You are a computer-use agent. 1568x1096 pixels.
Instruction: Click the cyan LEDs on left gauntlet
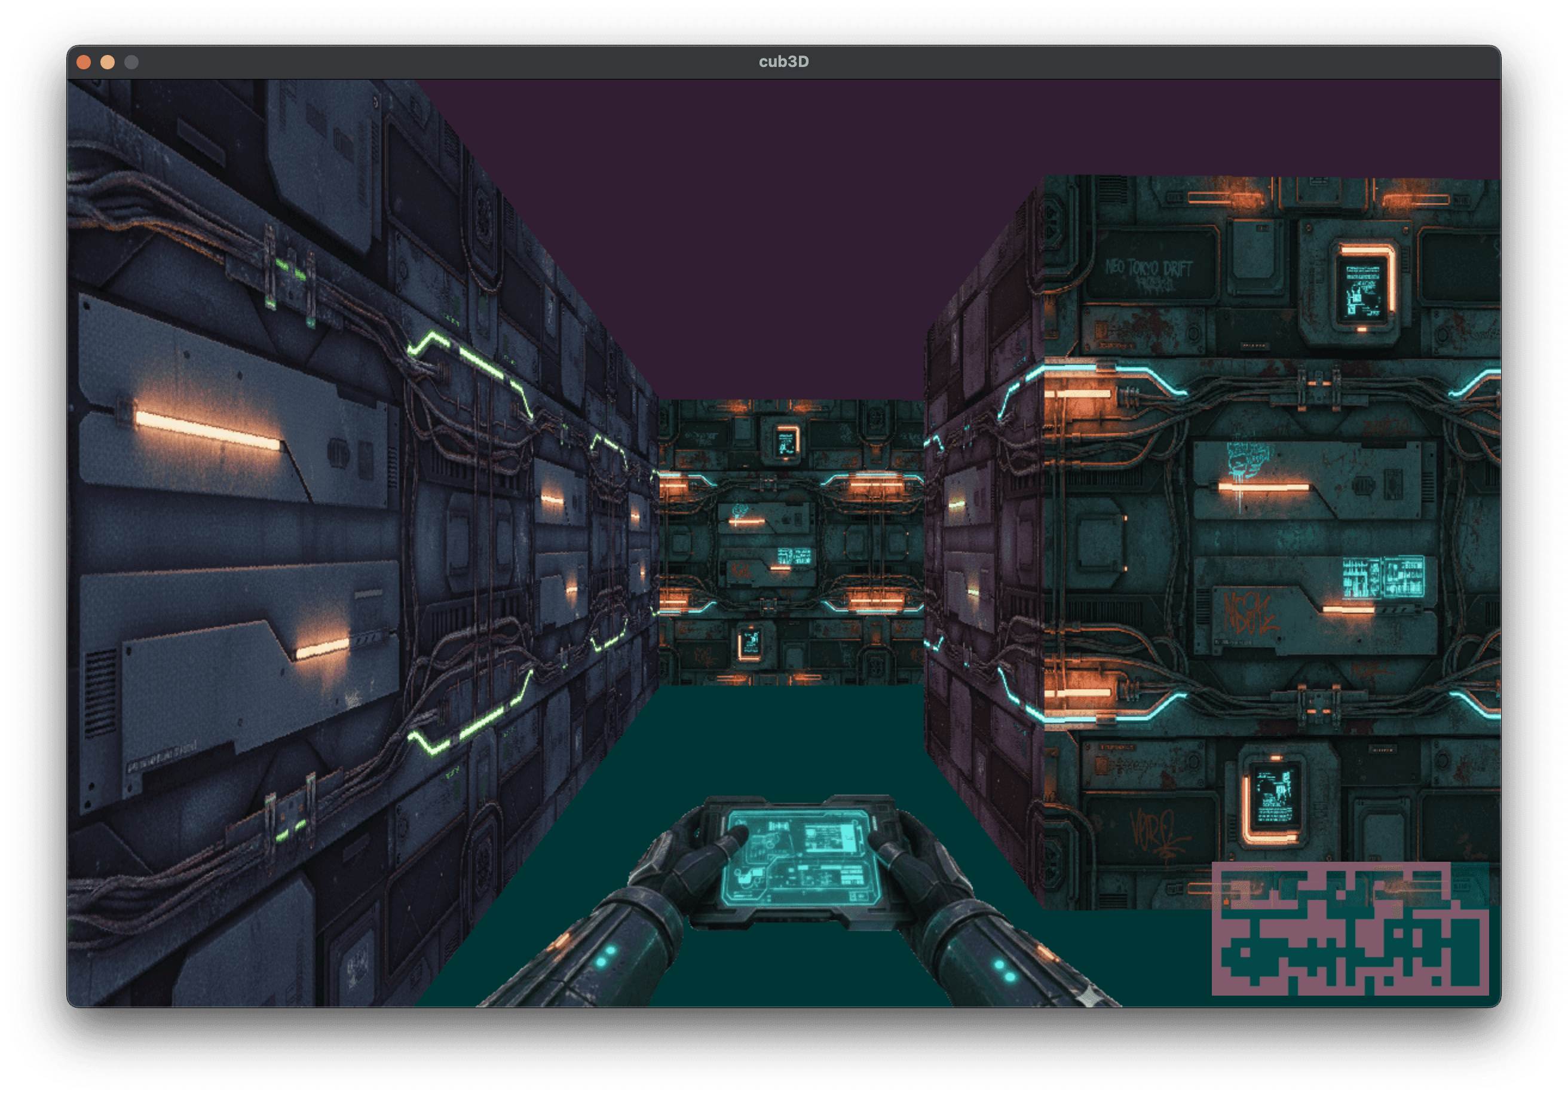605,956
